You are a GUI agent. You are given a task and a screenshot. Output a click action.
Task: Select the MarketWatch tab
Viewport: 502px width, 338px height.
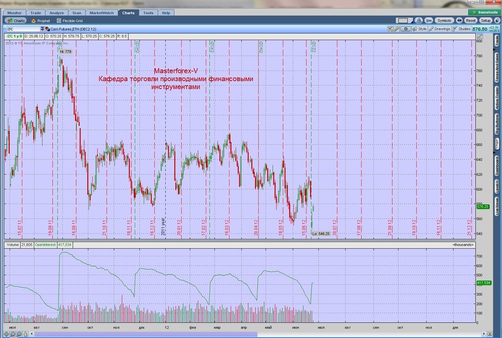[x=101, y=13]
